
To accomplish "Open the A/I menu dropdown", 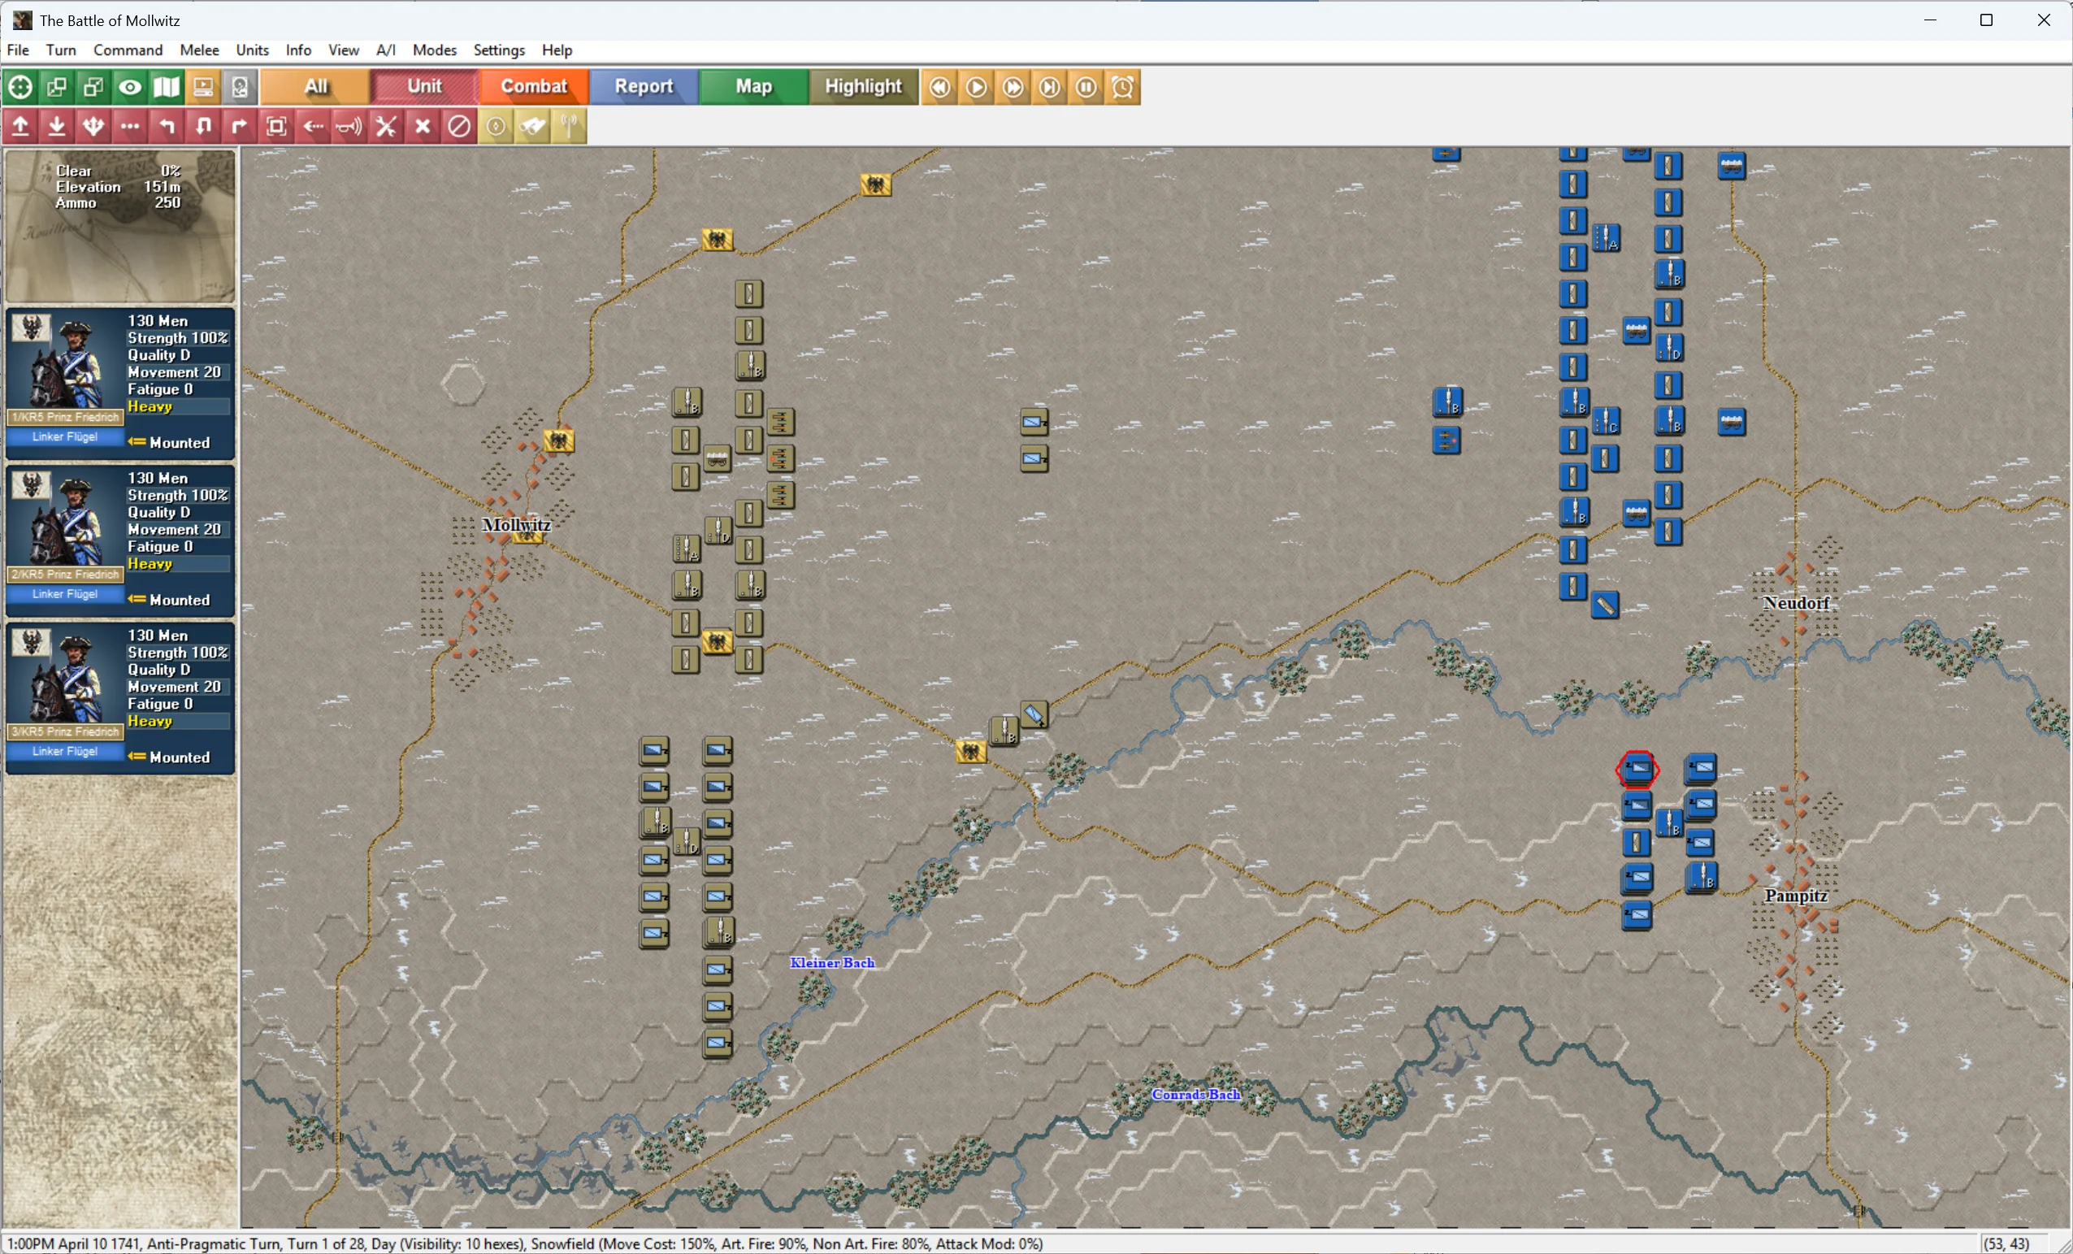I will pyautogui.click(x=385, y=50).
